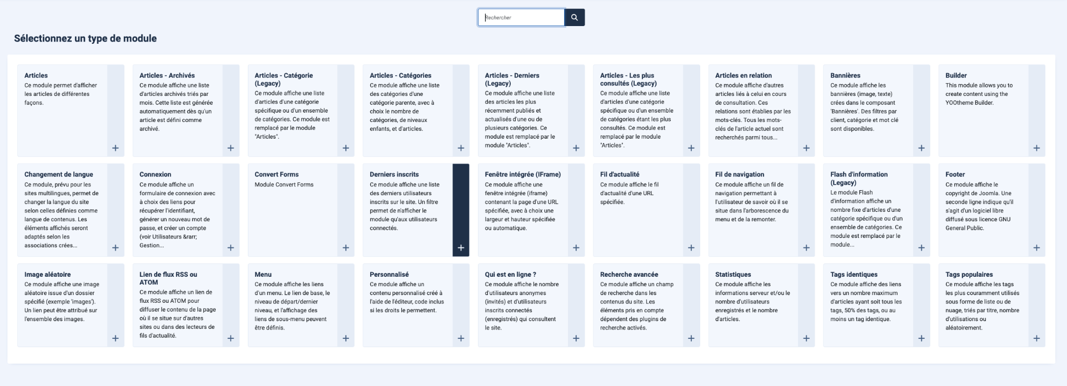Pick the Builder module title
The image size is (1067, 386).
pos(956,75)
